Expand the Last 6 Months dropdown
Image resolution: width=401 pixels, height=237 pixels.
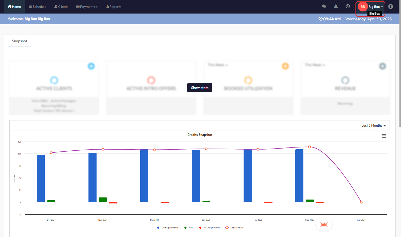click(373, 126)
